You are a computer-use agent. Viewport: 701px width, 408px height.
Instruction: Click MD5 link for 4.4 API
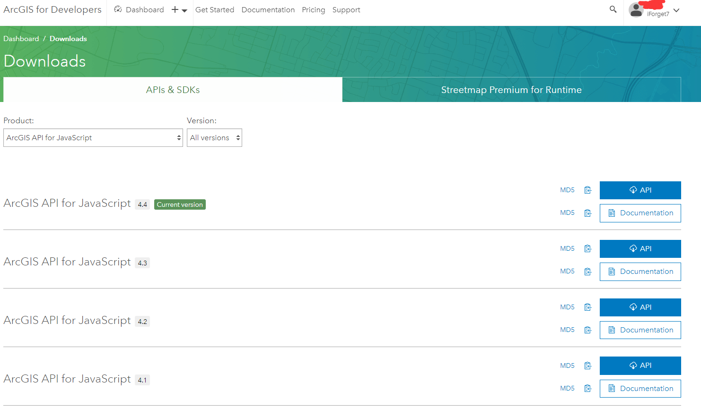567,190
